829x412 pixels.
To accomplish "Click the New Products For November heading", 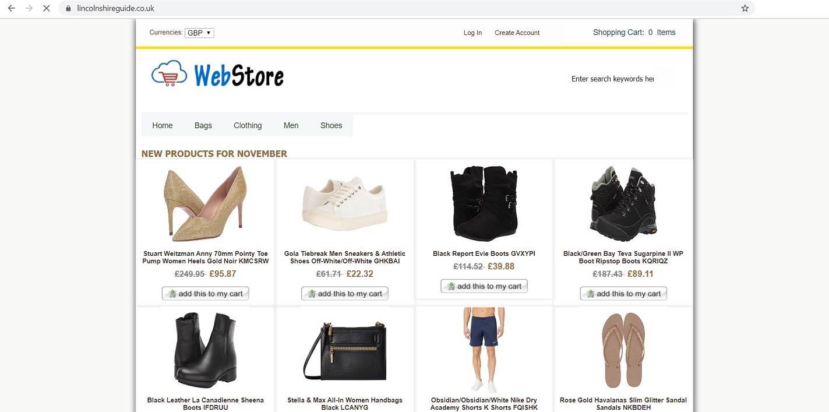I will (214, 154).
